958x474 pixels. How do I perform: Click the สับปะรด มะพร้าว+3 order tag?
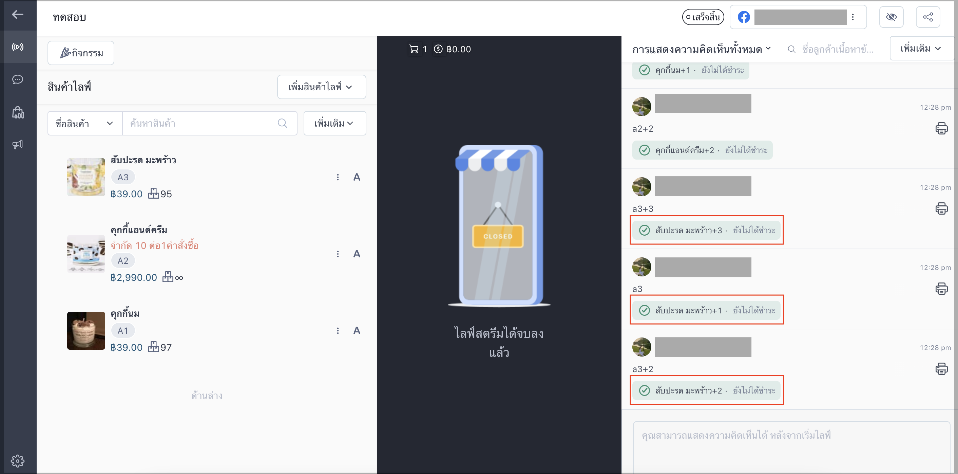click(x=707, y=230)
